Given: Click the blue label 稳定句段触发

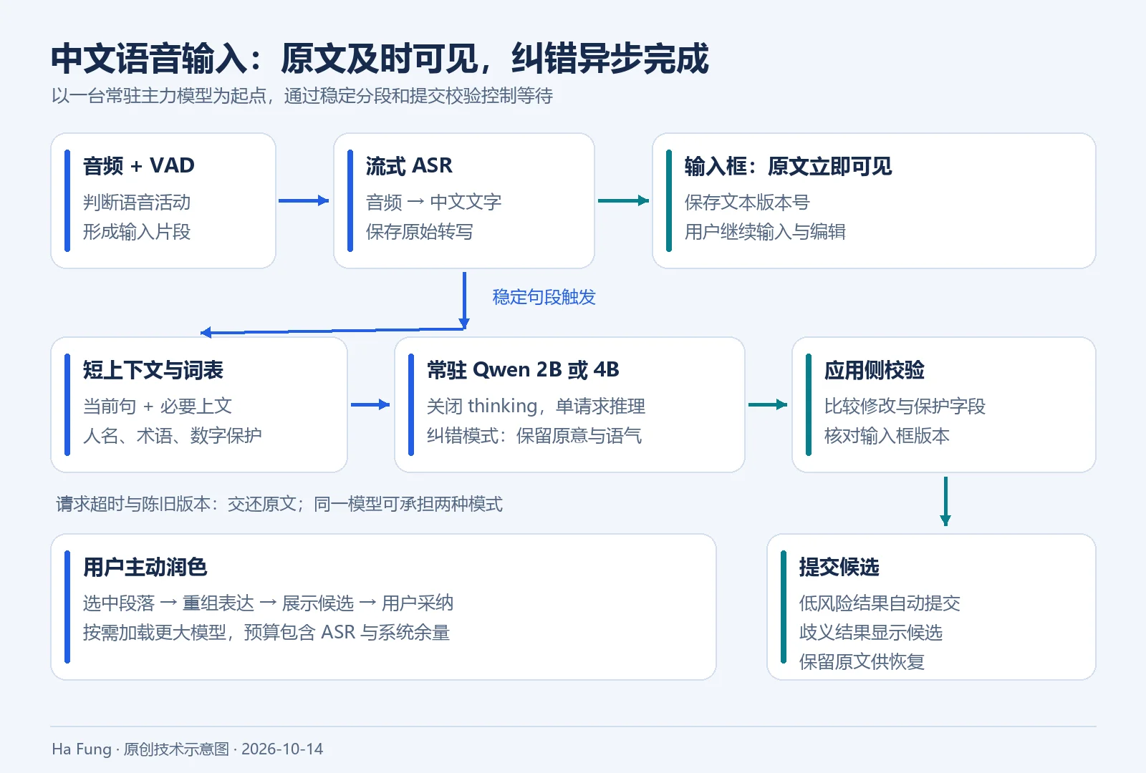Looking at the screenshot, I should pyautogui.click(x=544, y=297).
